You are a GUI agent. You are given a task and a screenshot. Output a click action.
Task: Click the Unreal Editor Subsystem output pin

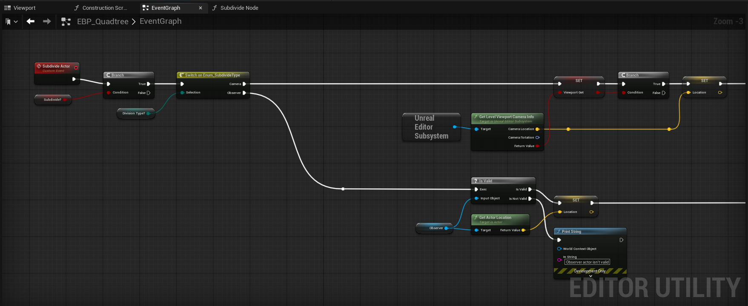pyautogui.click(x=455, y=127)
